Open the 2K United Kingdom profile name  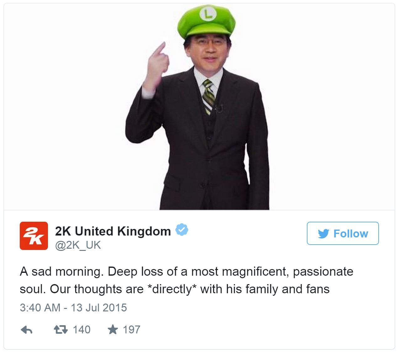pos(113,231)
